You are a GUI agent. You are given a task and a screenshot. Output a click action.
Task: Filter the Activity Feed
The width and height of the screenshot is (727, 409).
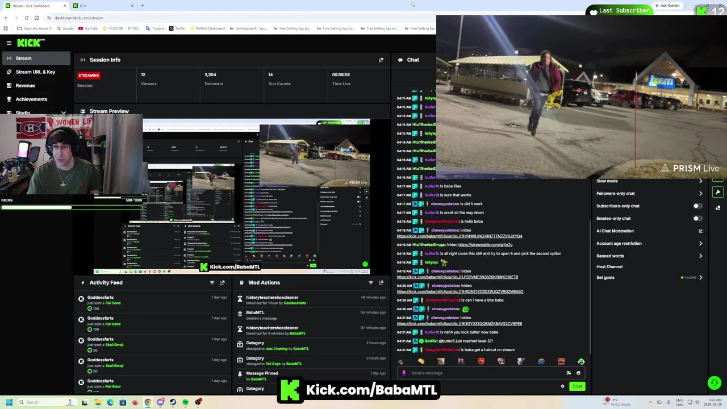coord(212,282)
